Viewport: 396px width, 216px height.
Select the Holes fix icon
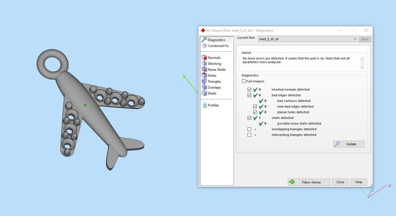204,75
